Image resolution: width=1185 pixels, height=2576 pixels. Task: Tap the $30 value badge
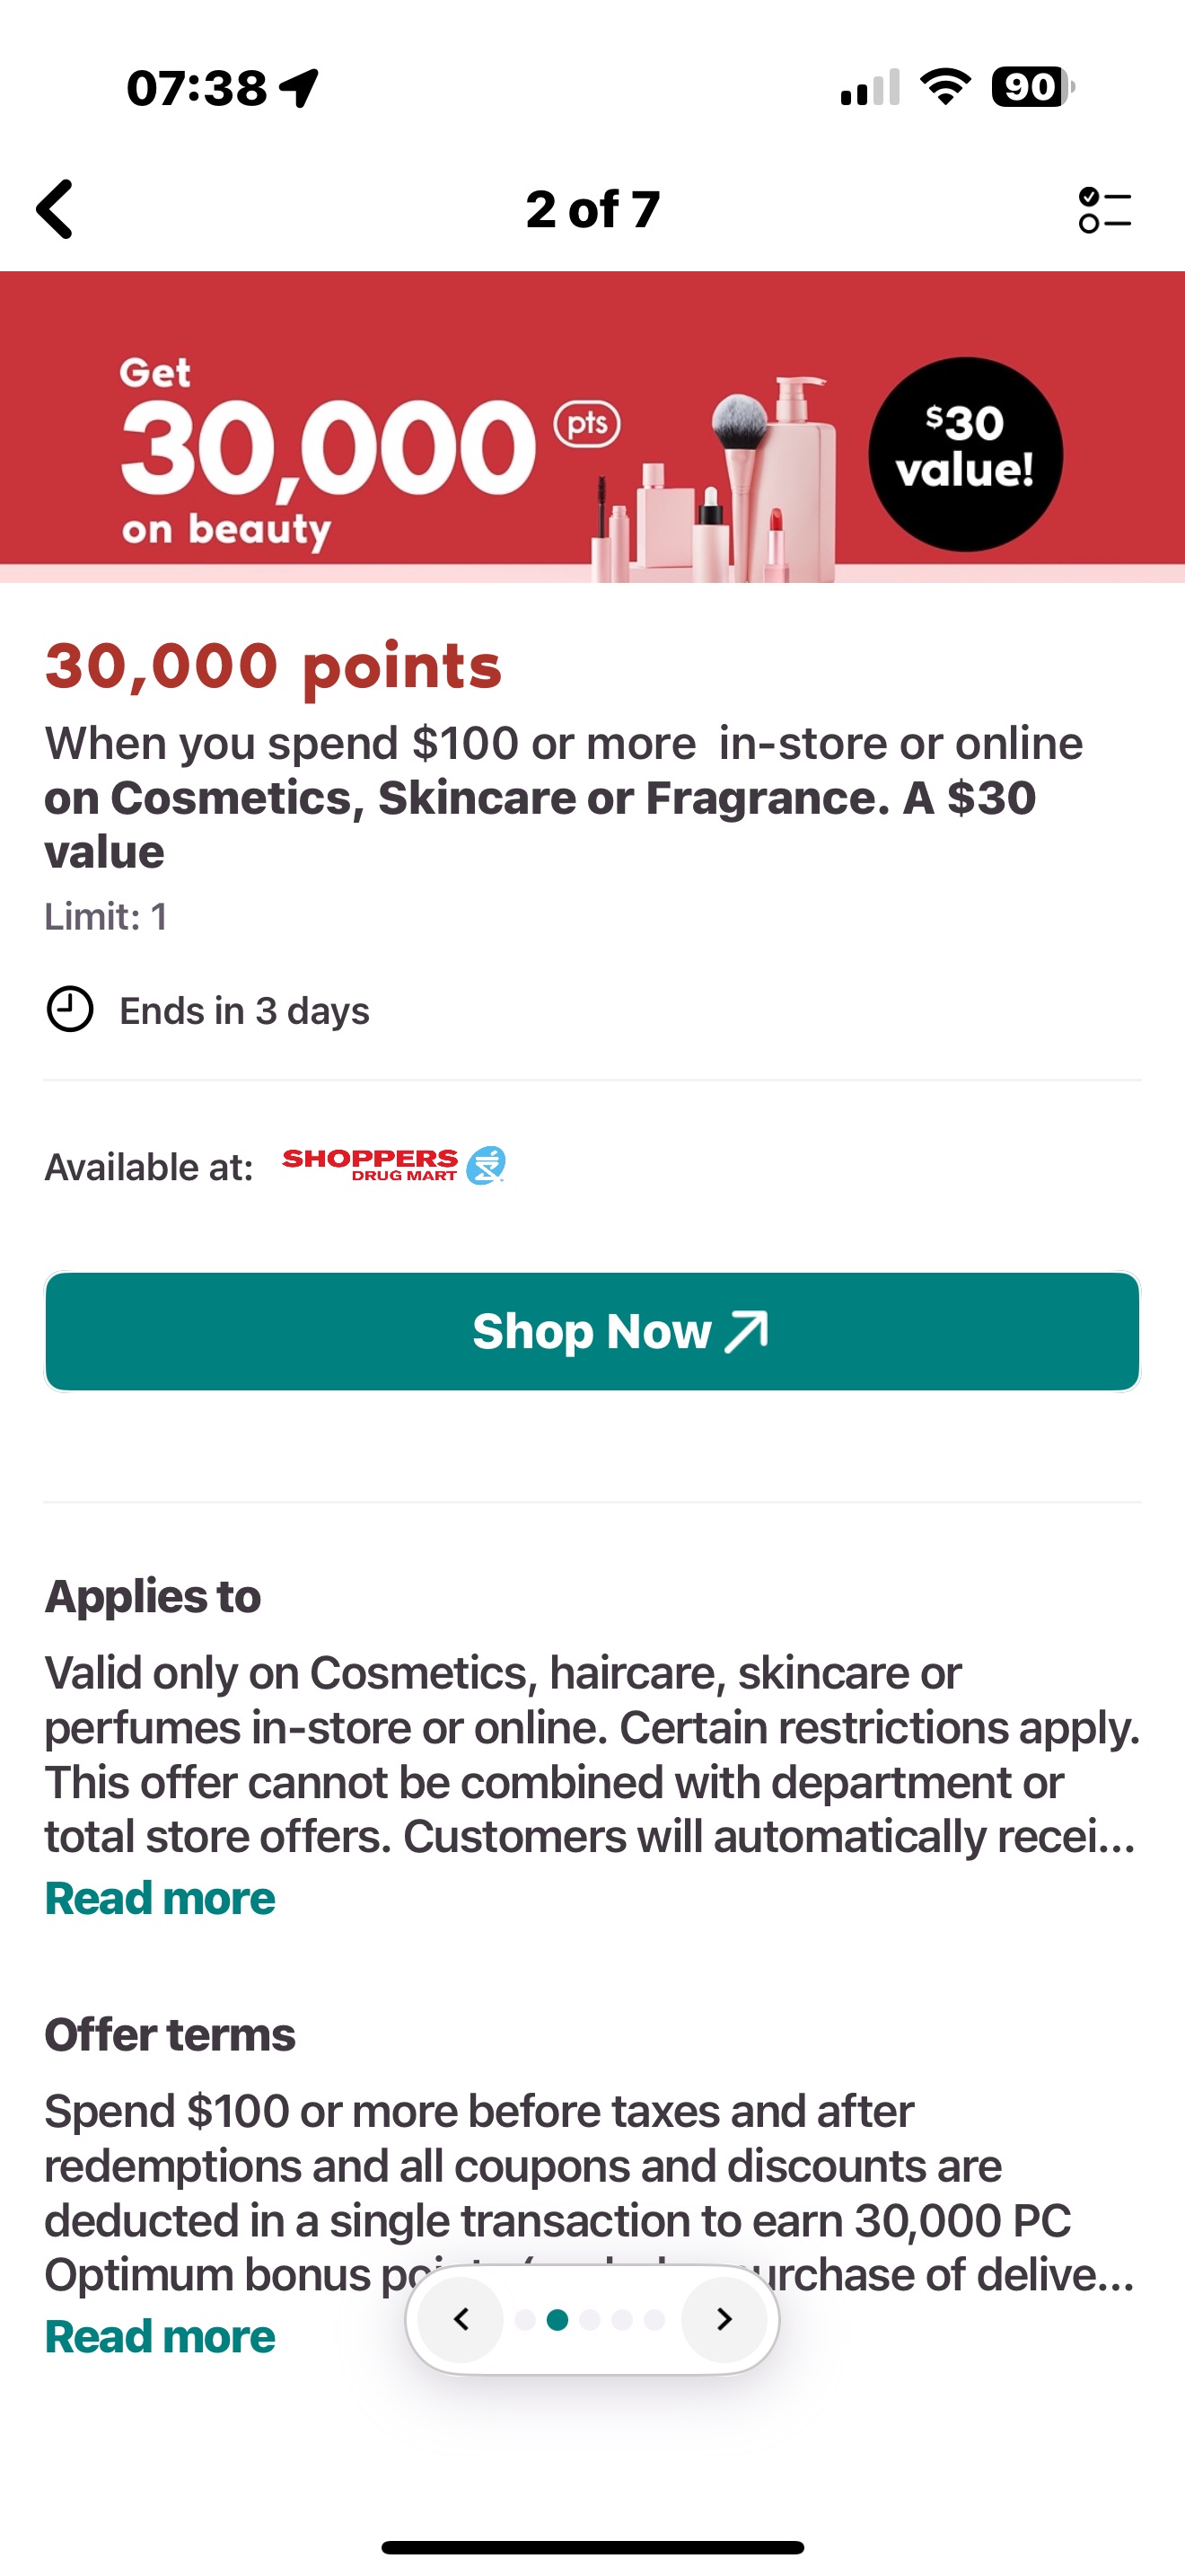pos(963,450)
